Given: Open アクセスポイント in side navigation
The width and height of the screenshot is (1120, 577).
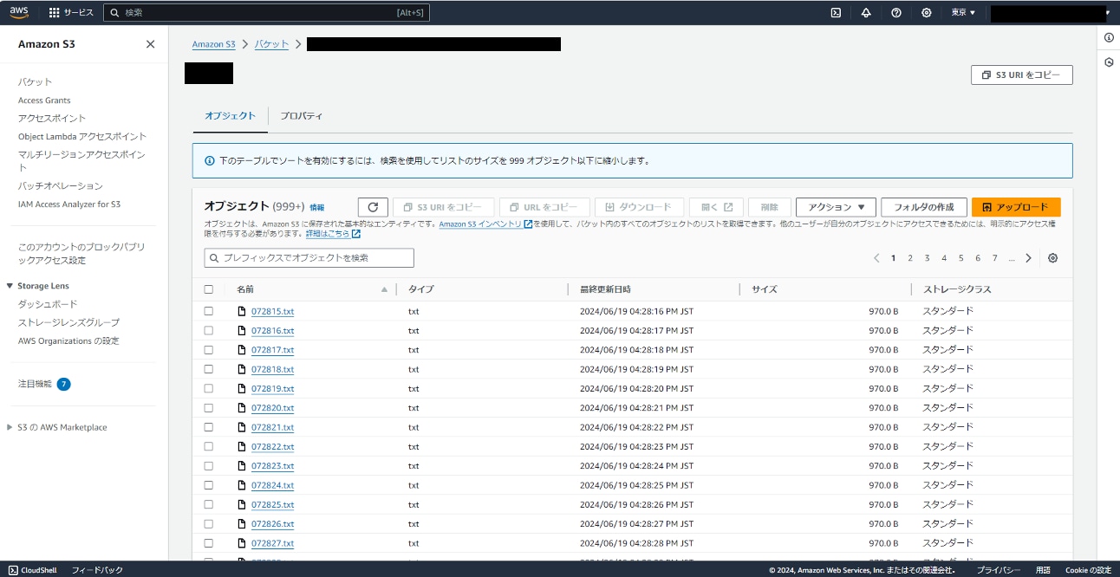Looking at the screenshot, I should 52,118.
